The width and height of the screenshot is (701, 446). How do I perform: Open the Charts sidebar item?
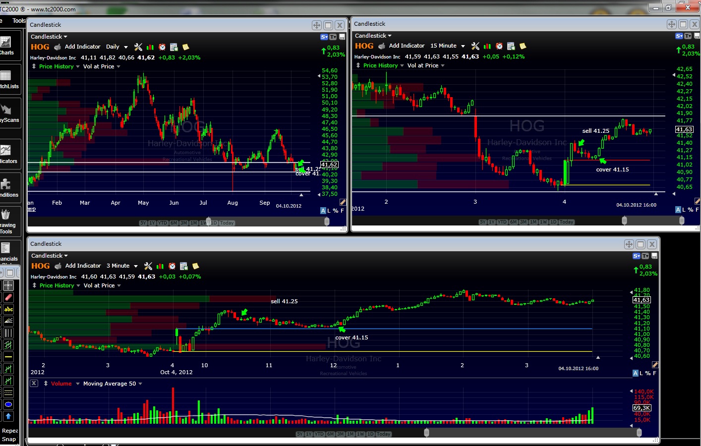(x=7, y=46)
